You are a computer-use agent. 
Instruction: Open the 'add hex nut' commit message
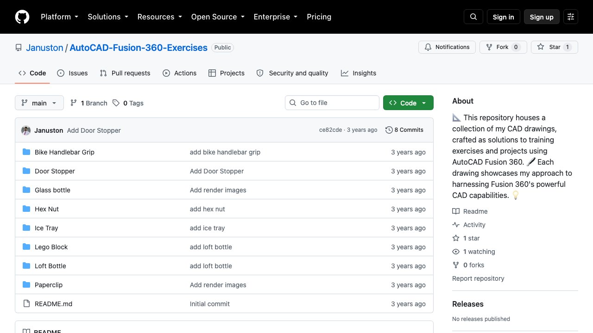208,209
